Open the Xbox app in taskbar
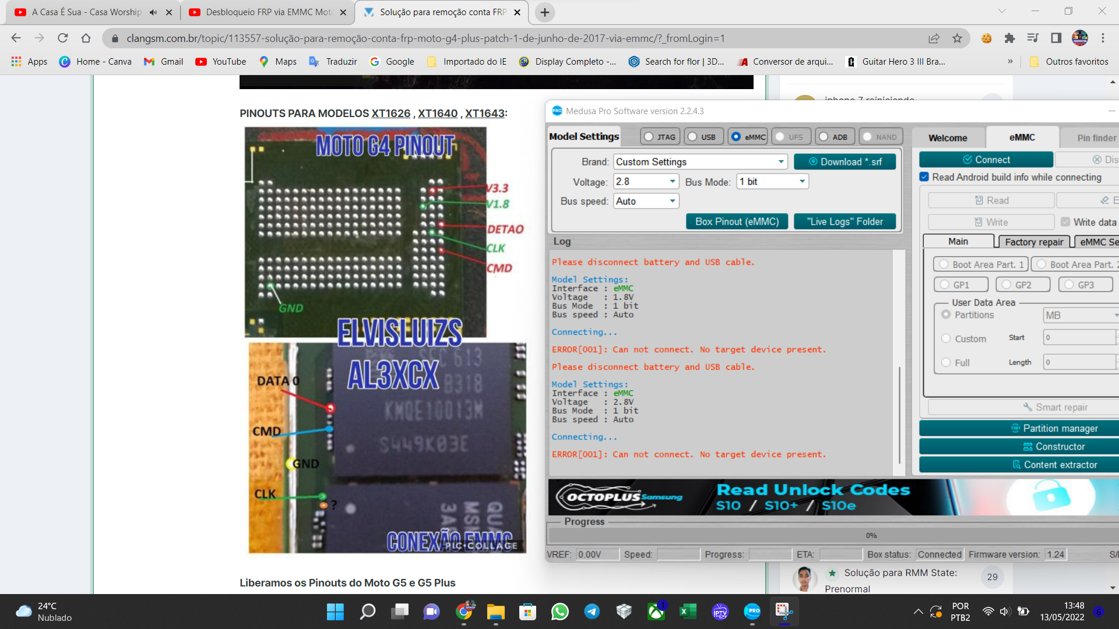The width and height of the screenshot is (1119, 629). (656, 612)
